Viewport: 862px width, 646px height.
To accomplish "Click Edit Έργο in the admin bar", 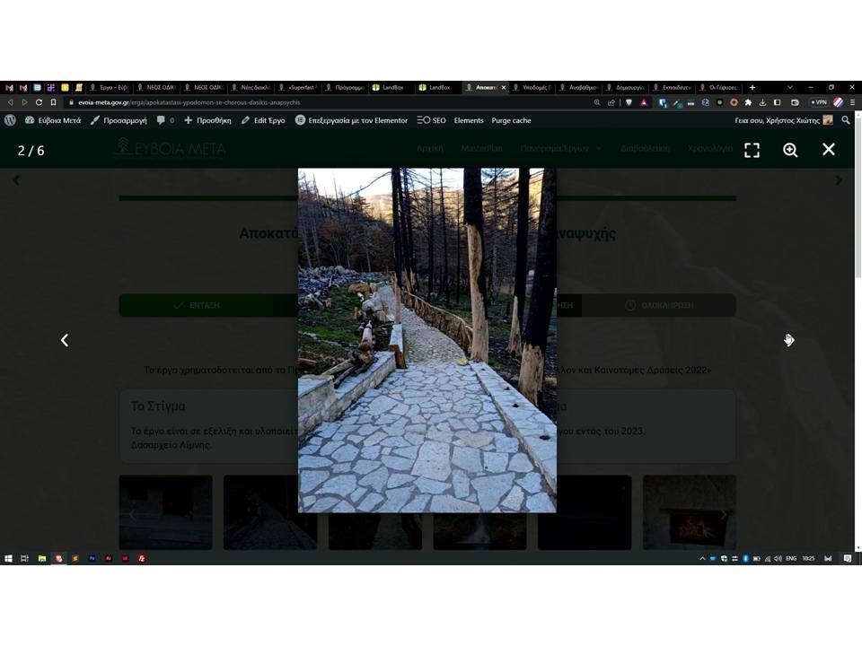I will point(263,120).
